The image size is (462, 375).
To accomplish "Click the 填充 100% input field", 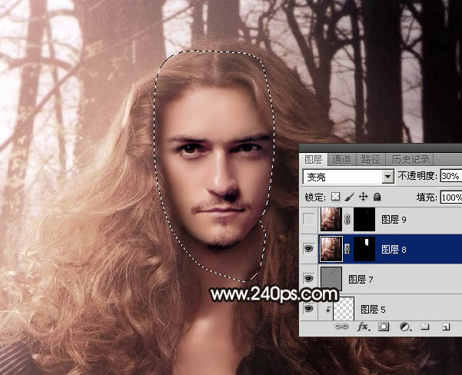I will [x=450, y=197].
